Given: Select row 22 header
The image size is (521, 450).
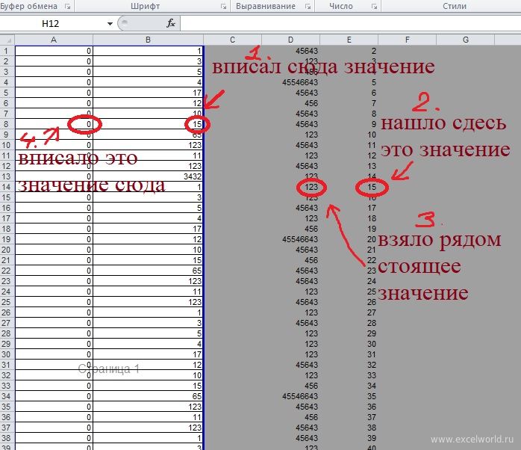Looking at the screenshot, I should 7,271.
